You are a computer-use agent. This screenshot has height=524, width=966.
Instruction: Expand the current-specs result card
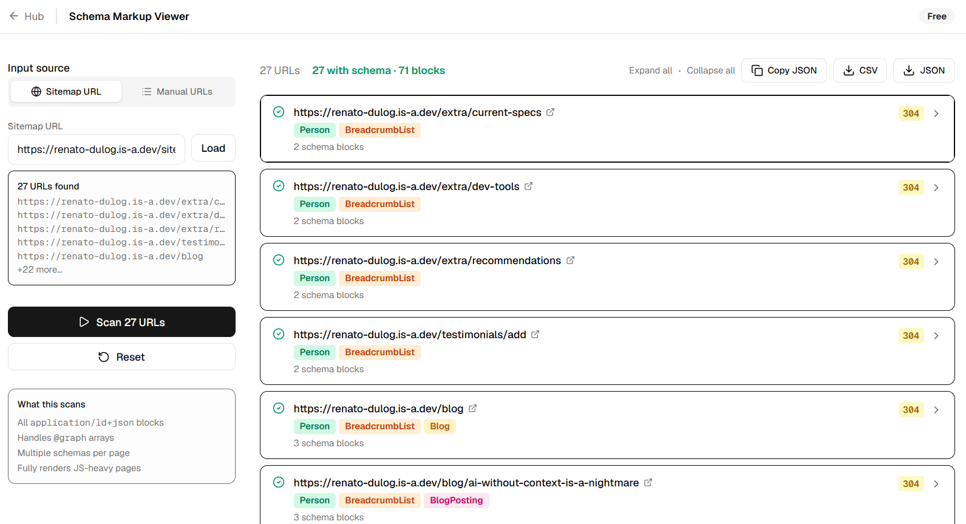pyautogui.click(x=936, y=114)
